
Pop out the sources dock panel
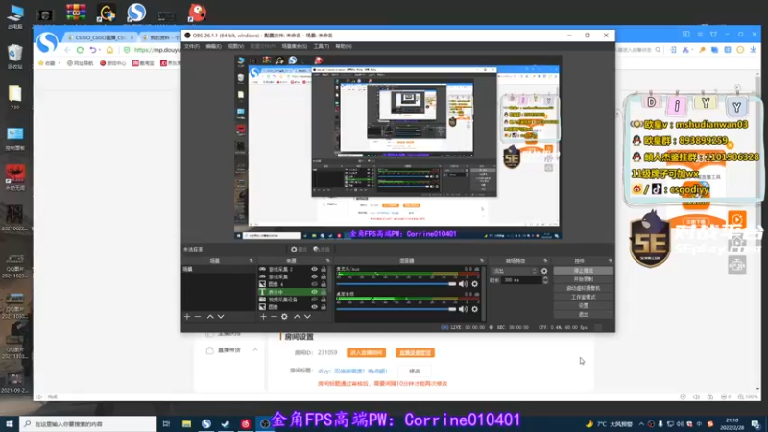click(328, 261)
